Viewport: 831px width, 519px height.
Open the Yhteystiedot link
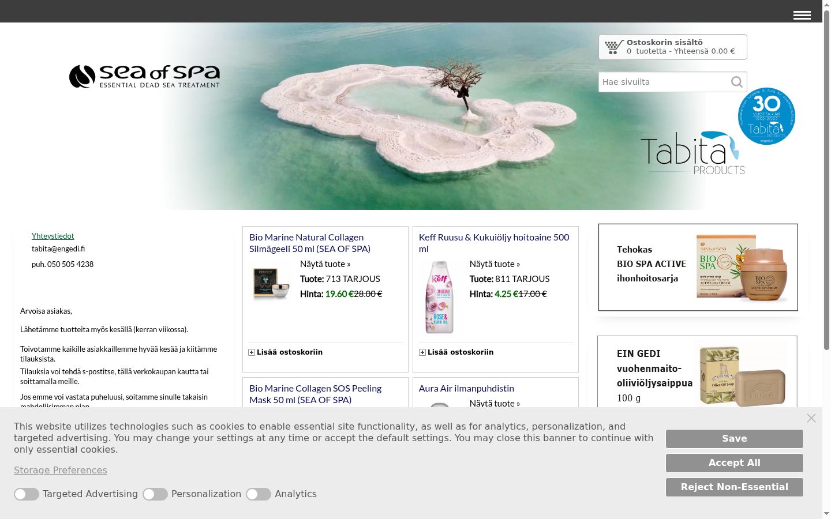tap(53, 236)
